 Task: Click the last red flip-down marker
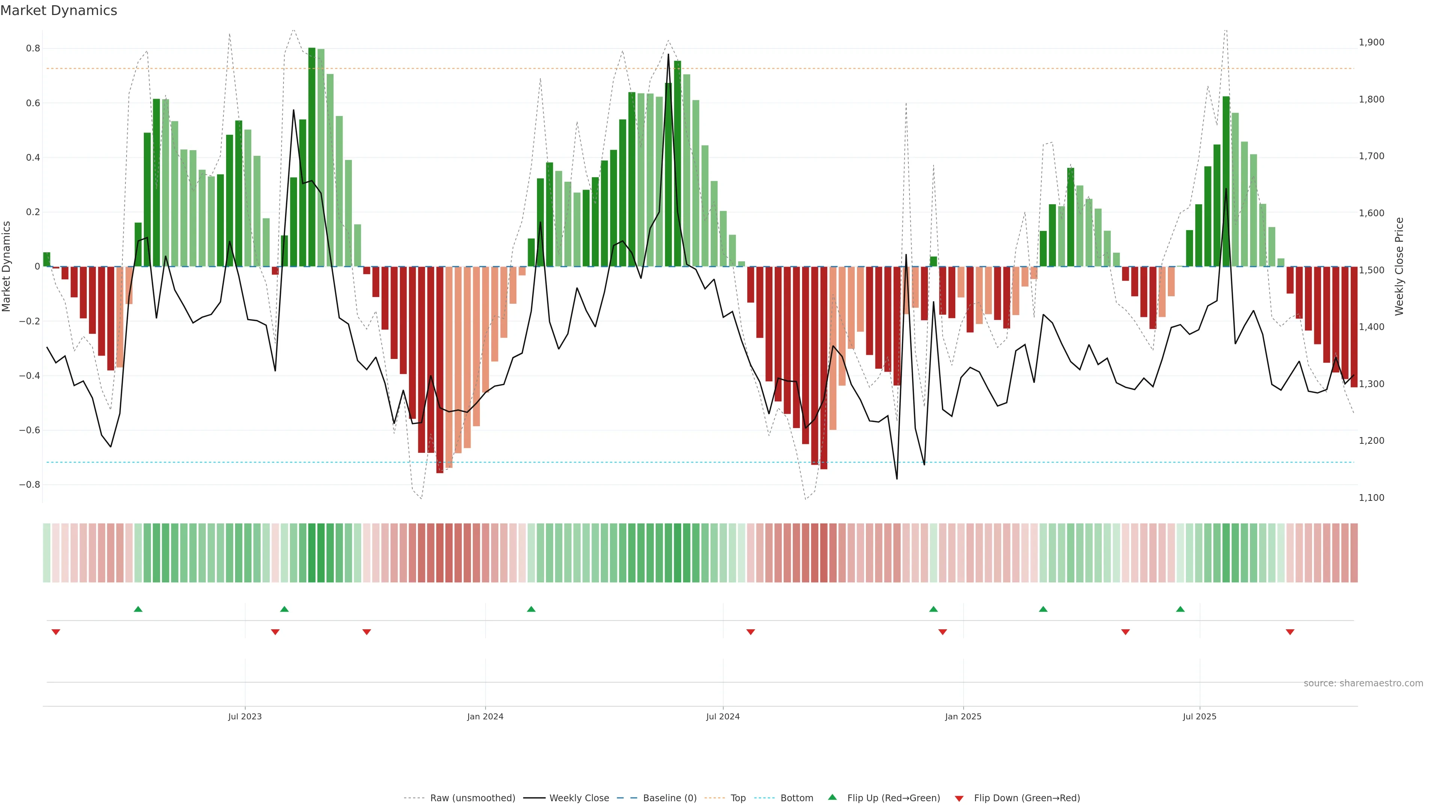point(1290,632)
